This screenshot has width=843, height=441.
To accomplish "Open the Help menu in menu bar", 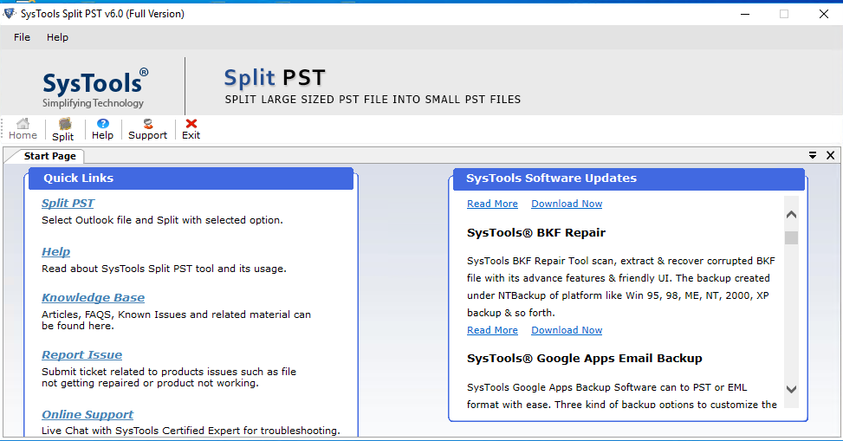I will pyautogui.click(x=57, y=37).
